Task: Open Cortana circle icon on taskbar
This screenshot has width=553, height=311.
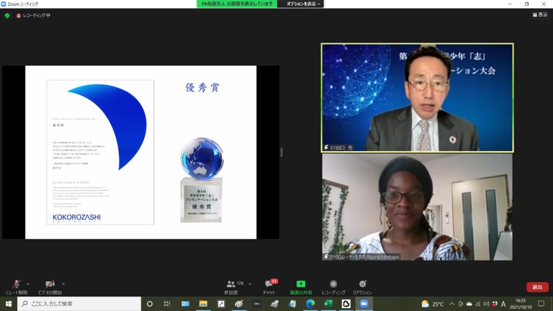Action: pos(150,303)
